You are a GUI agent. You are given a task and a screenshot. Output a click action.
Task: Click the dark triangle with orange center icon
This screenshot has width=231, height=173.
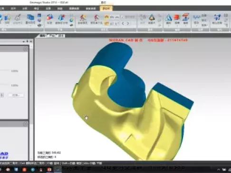click(x=152, y=18)
